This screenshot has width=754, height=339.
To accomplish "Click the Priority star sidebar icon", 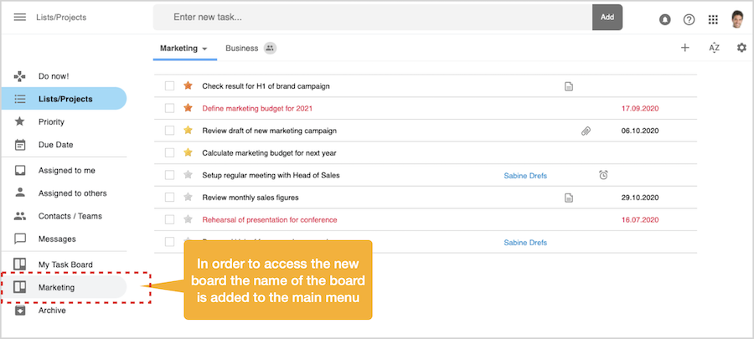I will [x=20, y=121].
